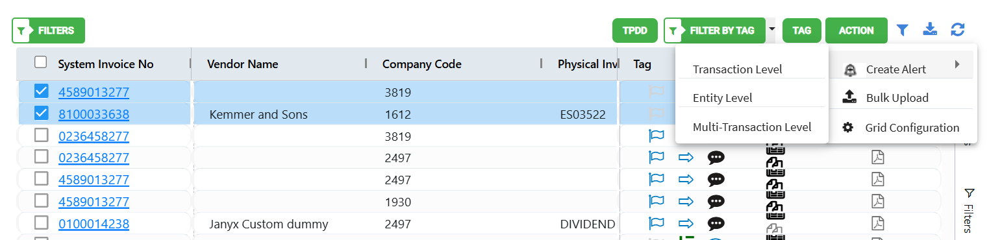Click forward arrow icon in company 1930 row
Image resolution: width=989 pixels, height=240 pixels.
pos(686,201)
